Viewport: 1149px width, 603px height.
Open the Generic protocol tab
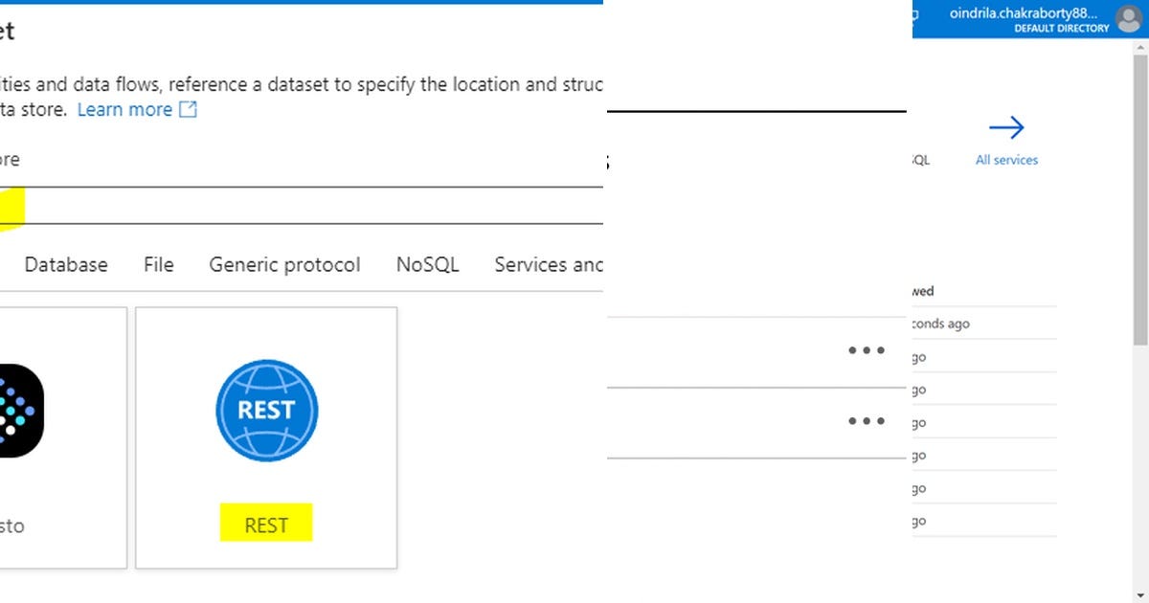[284, 264]
